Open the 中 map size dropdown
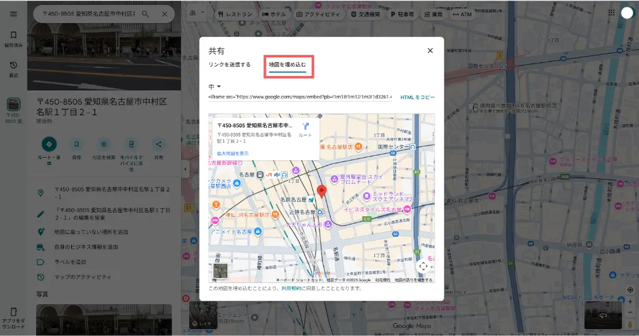 tap(215, 86)
